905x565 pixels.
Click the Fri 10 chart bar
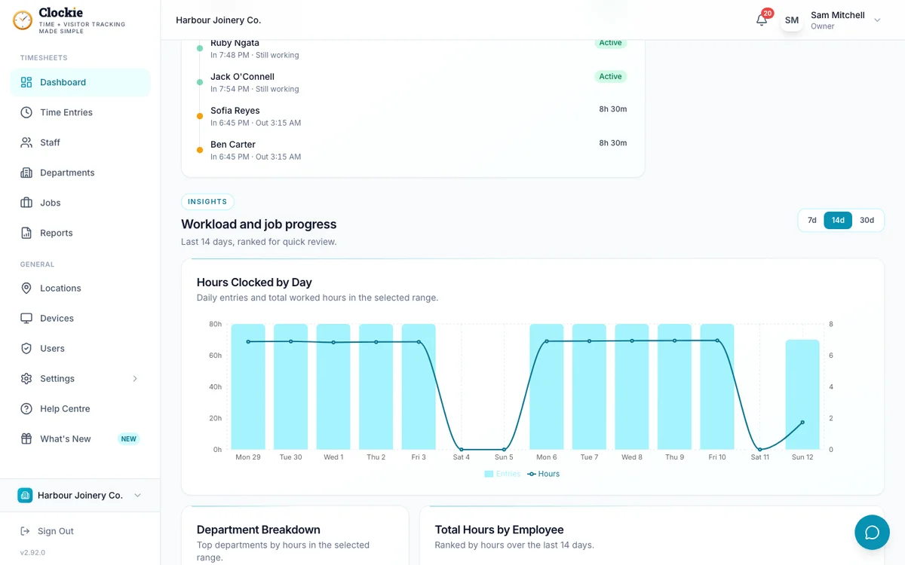point(717,386)
